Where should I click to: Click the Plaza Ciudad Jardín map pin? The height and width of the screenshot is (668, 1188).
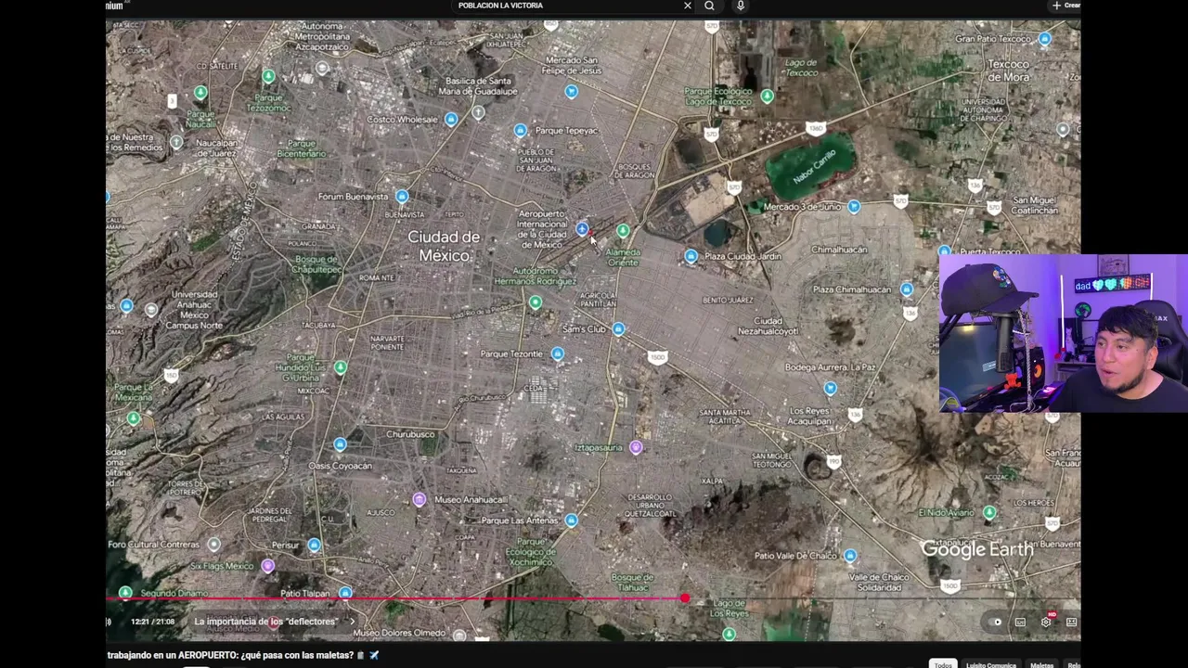pyautogui.click(x=691, y=256)
